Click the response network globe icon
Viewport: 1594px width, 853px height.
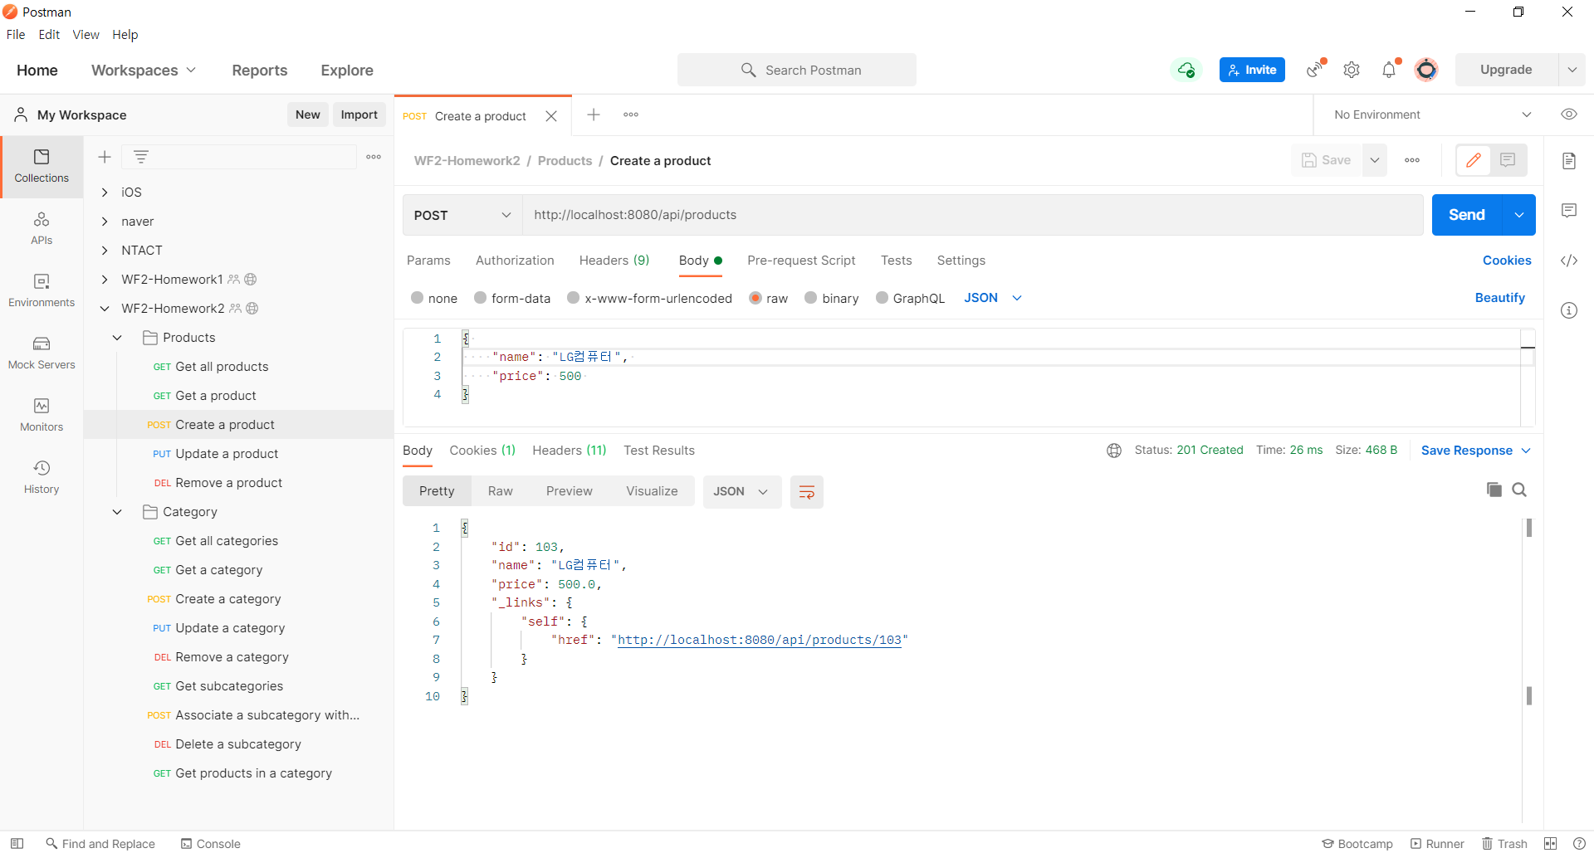pyautogui.click(x=1114, y=451)
